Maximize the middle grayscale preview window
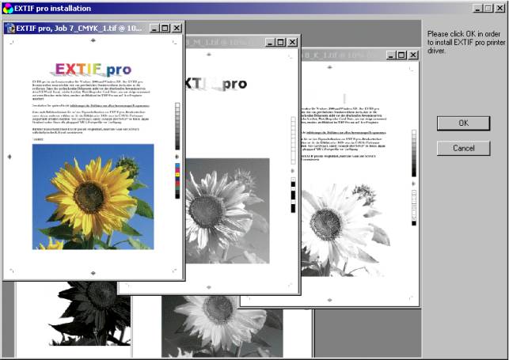 tap(281, 41)
